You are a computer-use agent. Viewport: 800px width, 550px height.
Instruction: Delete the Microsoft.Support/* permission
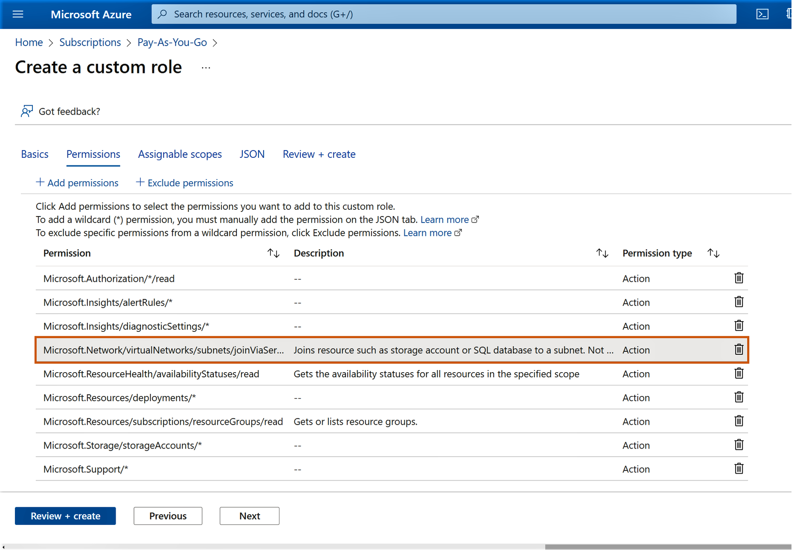(x=739, y=469)
